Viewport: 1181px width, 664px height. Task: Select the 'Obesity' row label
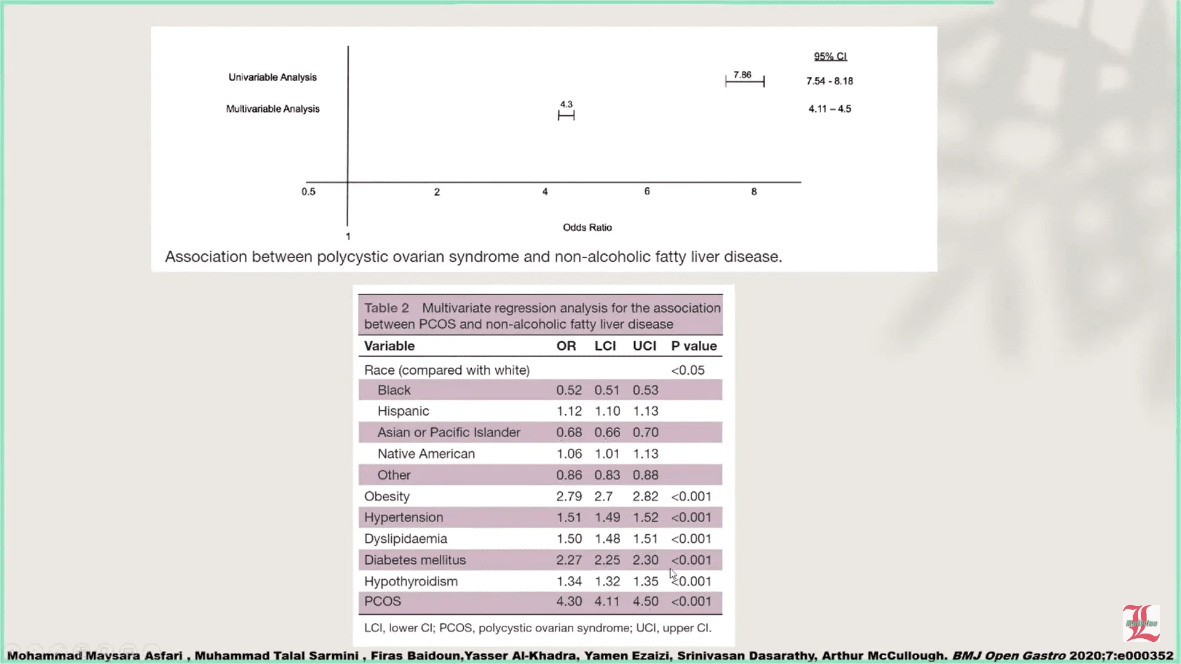click(386, 496)
